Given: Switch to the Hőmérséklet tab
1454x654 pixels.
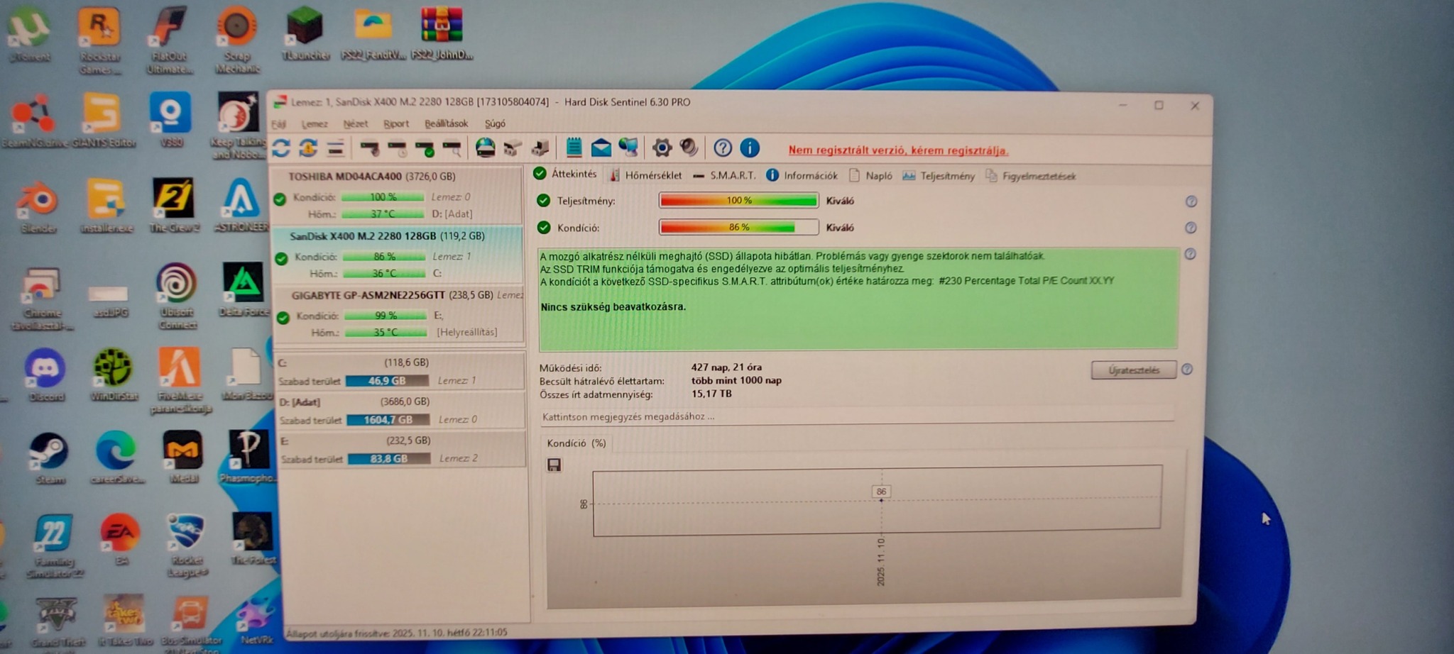Looking at the screenshot, I should point(645,175).
